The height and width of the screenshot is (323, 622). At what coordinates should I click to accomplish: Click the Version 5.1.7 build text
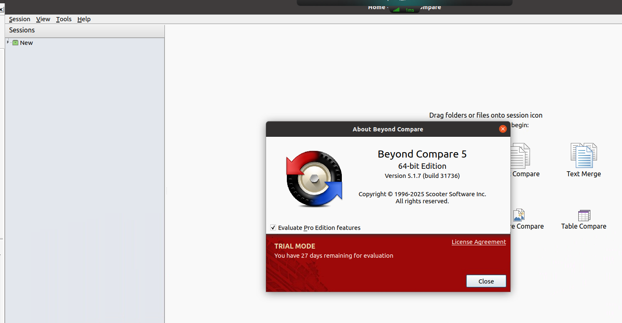422,176
